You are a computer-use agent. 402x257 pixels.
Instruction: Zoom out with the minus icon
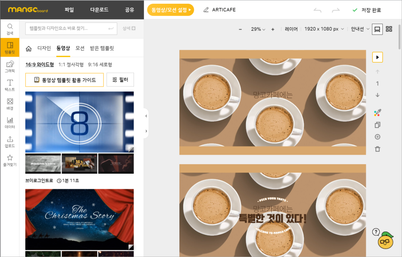pos(240,29)
